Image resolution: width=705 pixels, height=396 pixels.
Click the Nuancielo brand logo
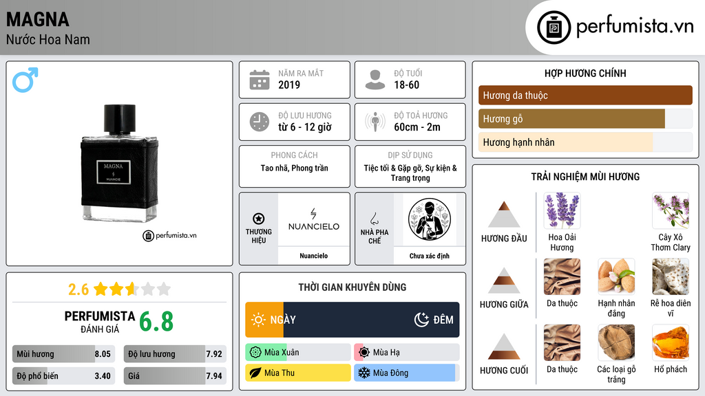click(314, 219)
